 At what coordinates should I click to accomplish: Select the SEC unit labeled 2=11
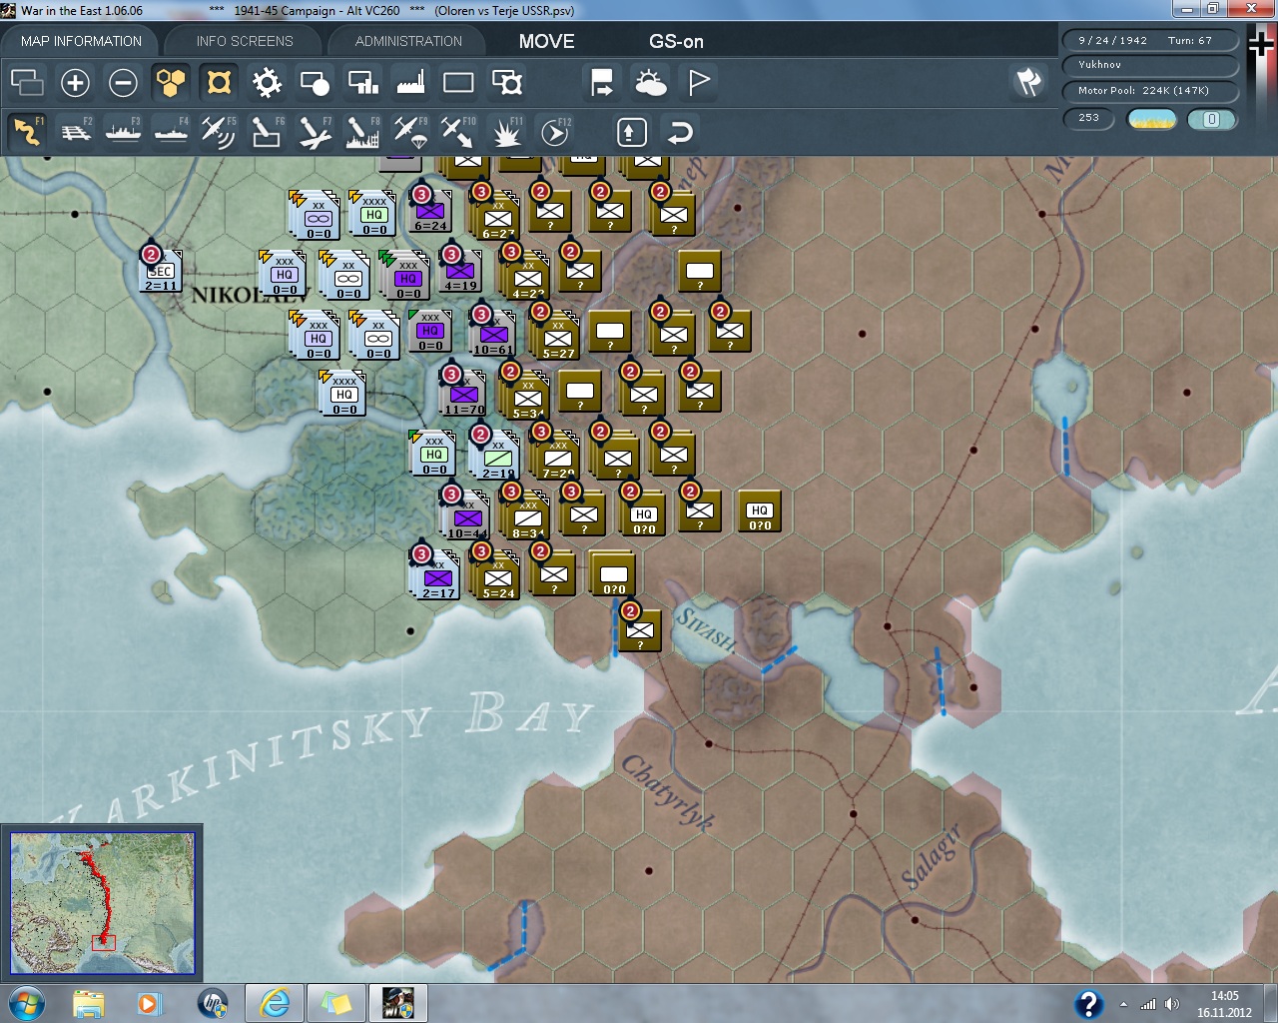[x=160, y=272]
